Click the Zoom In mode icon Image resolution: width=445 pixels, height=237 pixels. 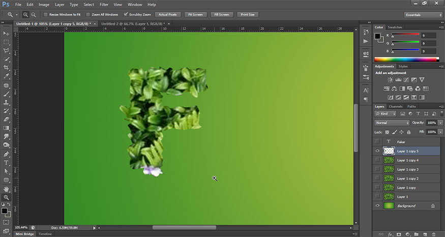[25, 14]
